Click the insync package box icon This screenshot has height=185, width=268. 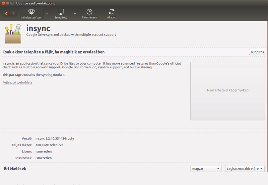pos(13,34)
